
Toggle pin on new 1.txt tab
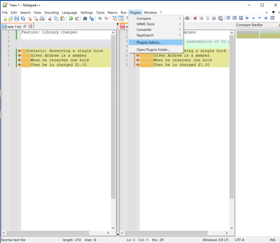(25, 26)
